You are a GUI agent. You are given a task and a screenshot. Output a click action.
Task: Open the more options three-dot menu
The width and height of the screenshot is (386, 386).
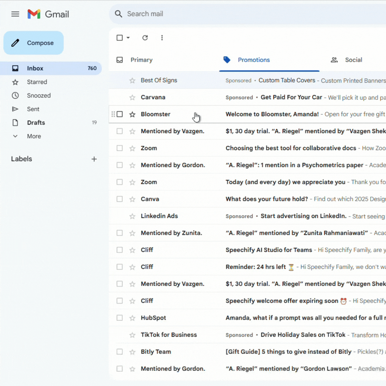coord(162,38)
